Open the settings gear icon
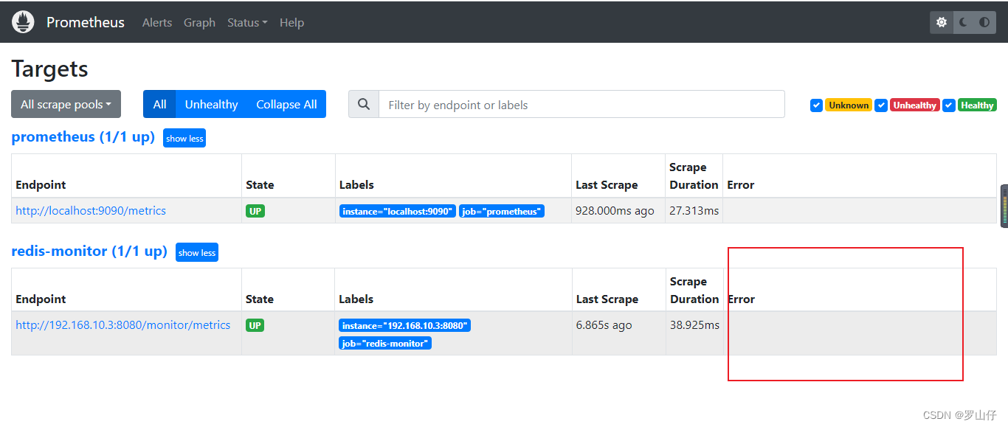 pos(942,22)
